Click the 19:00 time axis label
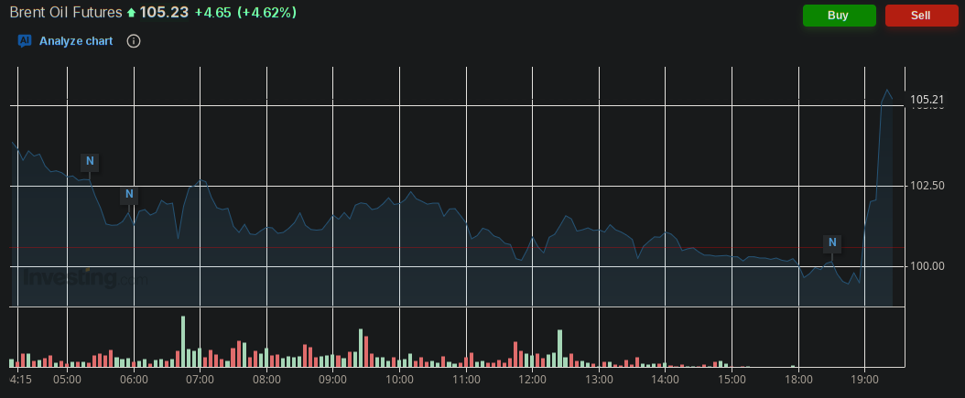This screenshot has height=398, width=965. (x=864, y=379)
